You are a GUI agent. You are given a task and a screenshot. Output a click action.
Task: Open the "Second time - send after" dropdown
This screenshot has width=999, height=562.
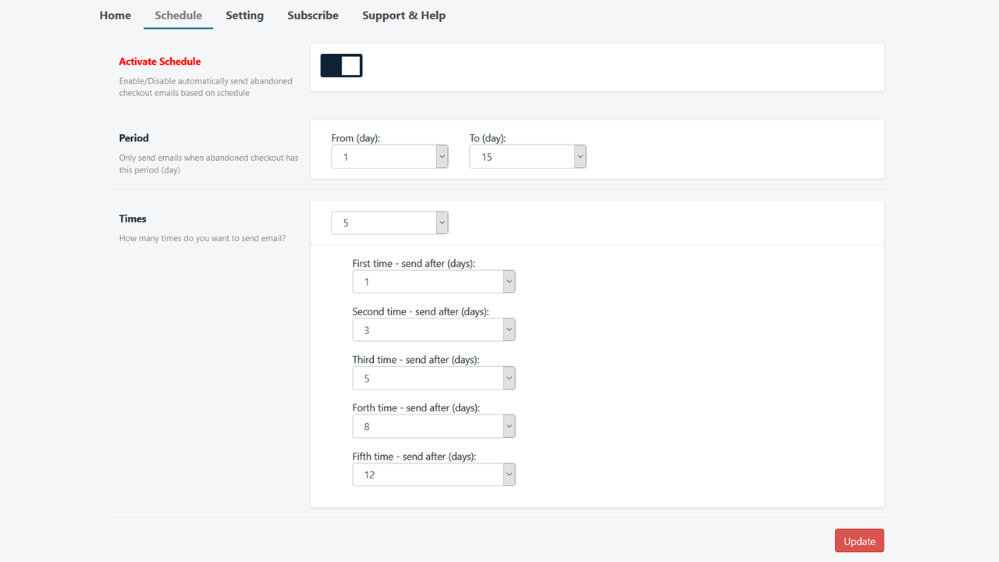[x=508, y=329]
